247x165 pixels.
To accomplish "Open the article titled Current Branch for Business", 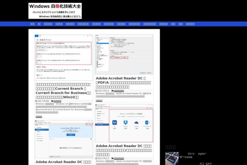I will 63,91.
